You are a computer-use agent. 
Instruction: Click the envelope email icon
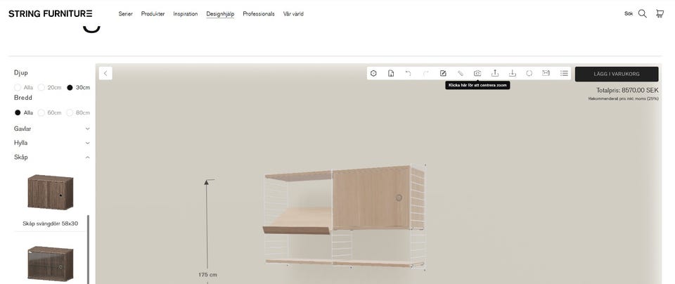546,73
